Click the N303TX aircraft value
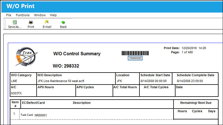 [x=16, y=93]
